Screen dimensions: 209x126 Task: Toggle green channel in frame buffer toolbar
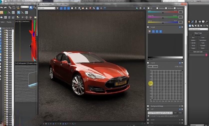pyautogui.click(x=65, y=8)
